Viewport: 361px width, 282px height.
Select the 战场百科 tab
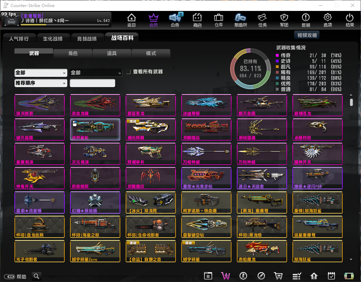122,38
